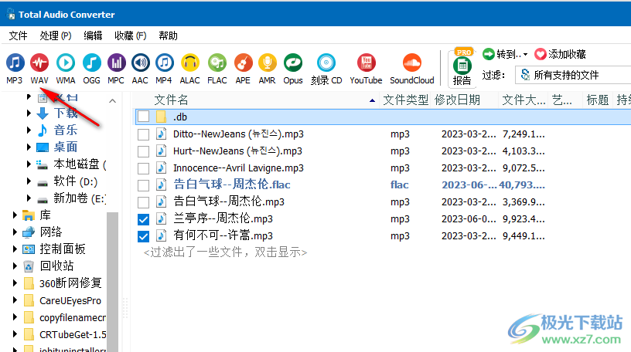The height and width of the screenshot is (352, 631).
Task: Select the AMR microphone icon
Action: pos(268,69)
